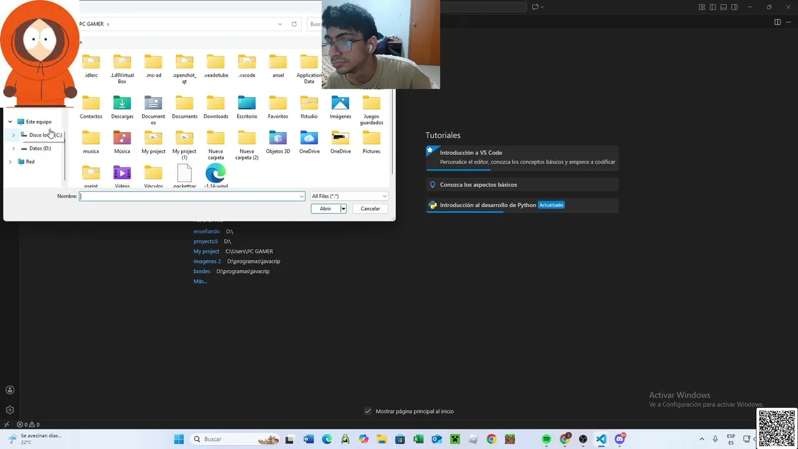This screenshot has width=798, height=449.
Task: Select Datos (D:) in navigation tree
Action: click(40, 148)
